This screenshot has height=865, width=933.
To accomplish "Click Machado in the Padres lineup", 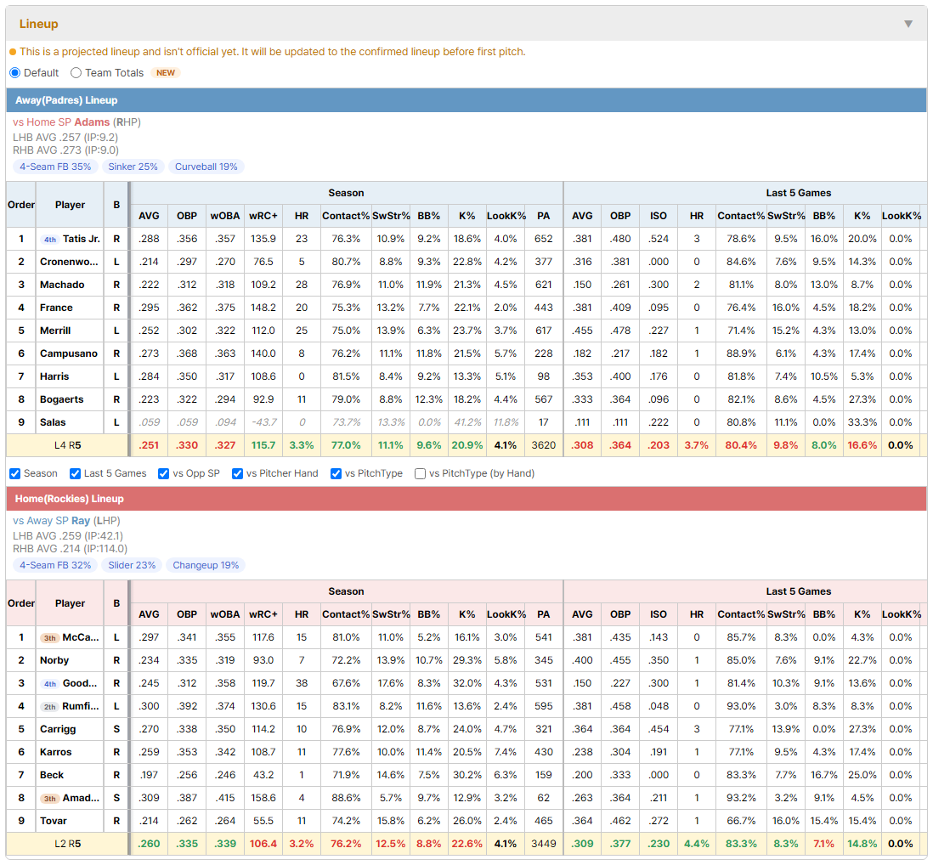I will [62, 285].
